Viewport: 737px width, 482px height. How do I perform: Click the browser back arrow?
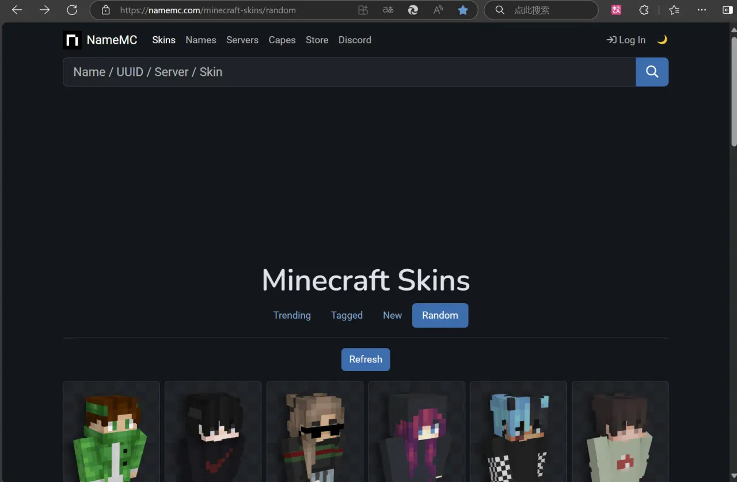pos(17,10)
